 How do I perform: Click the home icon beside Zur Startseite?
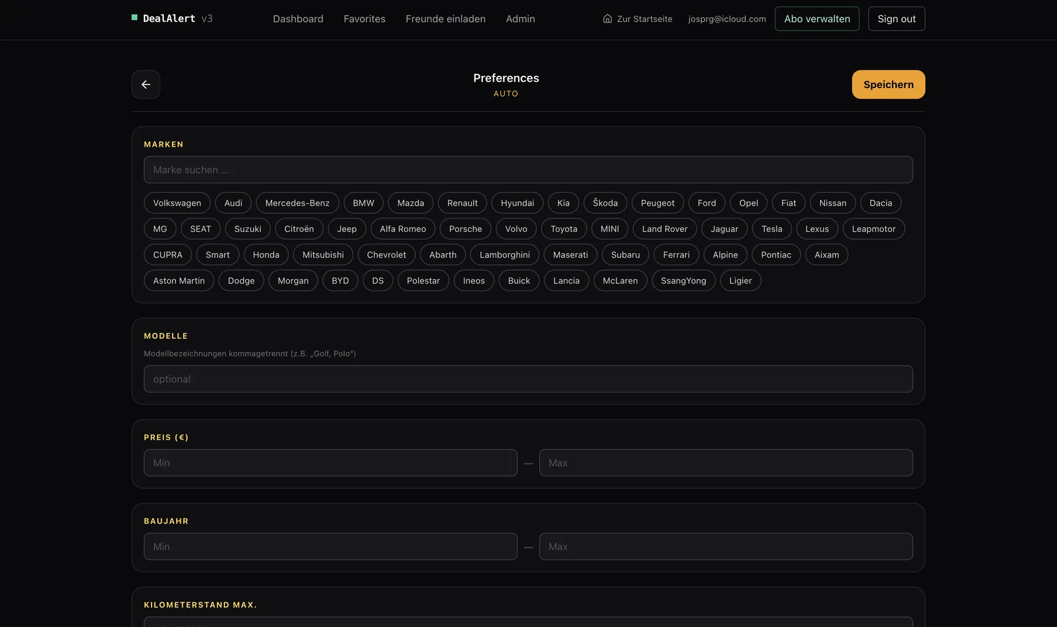click(607, 19)
